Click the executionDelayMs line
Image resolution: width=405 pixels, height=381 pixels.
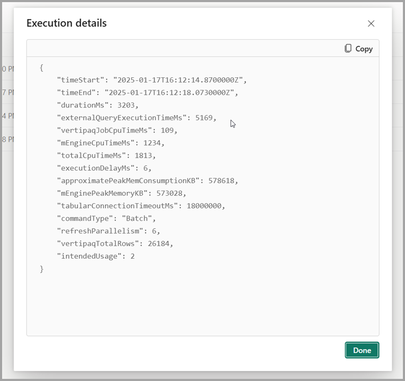pos(104,168)
